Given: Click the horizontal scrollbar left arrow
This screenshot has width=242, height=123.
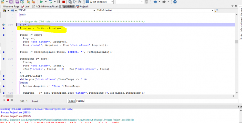Looking at the screenshot, I should (x=4, y=96).
